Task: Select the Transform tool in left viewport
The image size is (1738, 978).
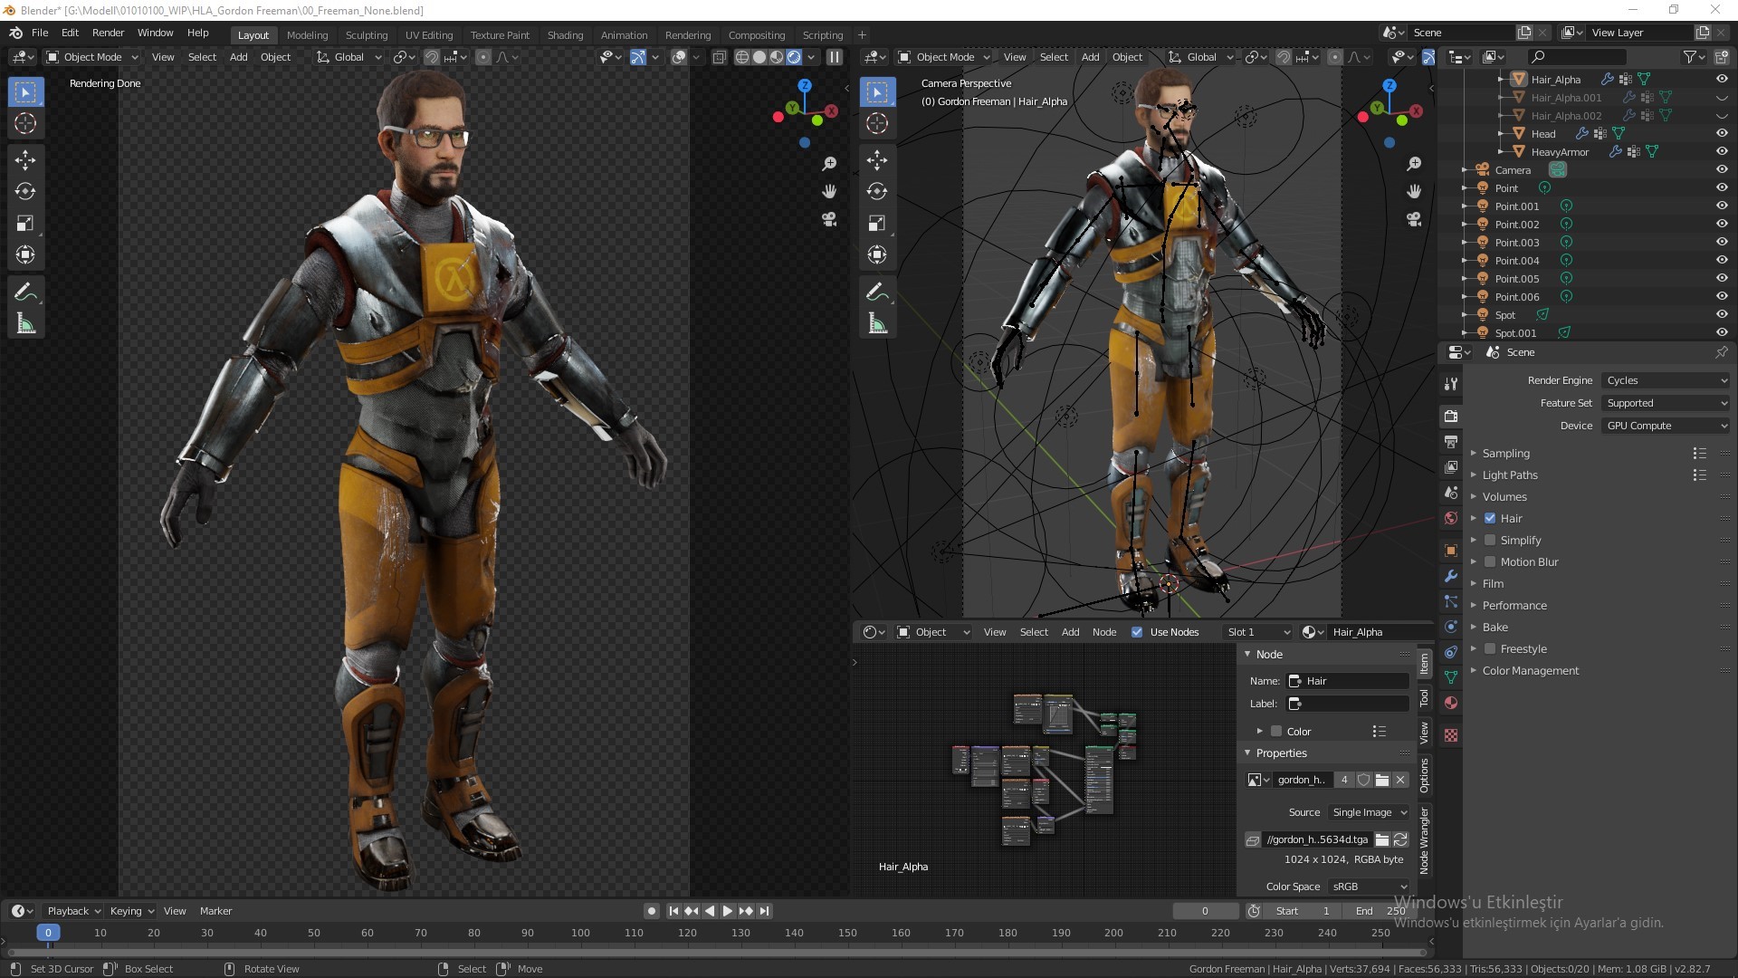Action: coord(25,254)
